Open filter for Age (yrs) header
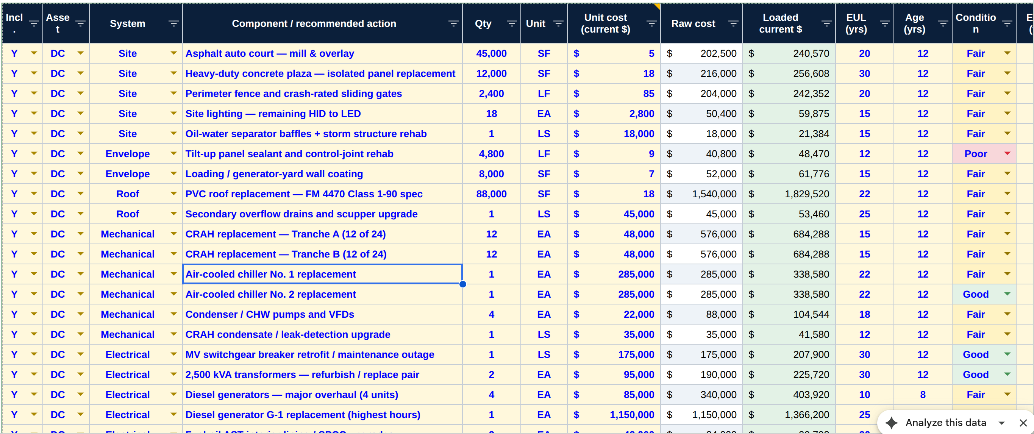1034x434 pixels. coord(943,24)
